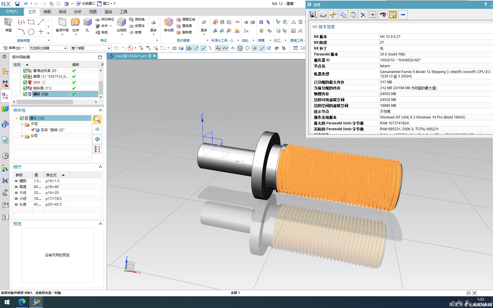Open Microsoft Edge from taskbar

(x=22, y=302)
